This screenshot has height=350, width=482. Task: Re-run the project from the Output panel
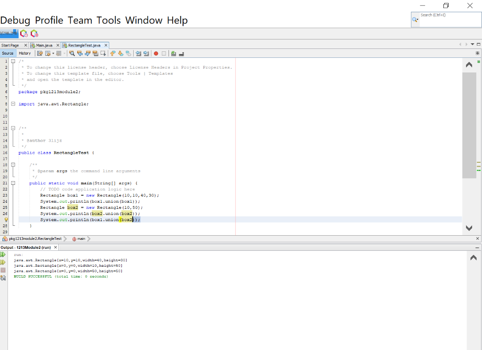point(3,254)
